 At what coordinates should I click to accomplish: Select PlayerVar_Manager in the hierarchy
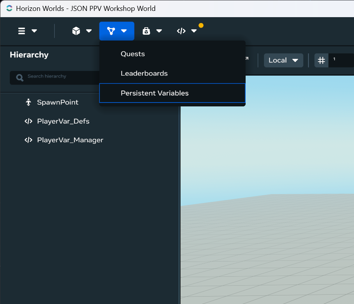70,140
